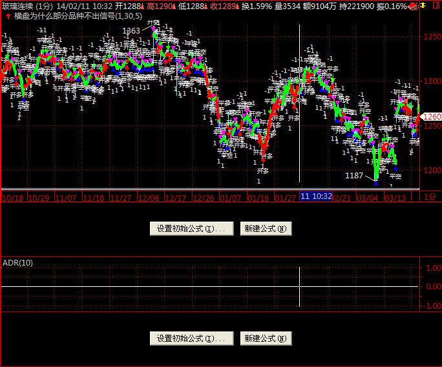Click the 1187 low price label on chart
This screenshot has width=442, height=367.
354,175
